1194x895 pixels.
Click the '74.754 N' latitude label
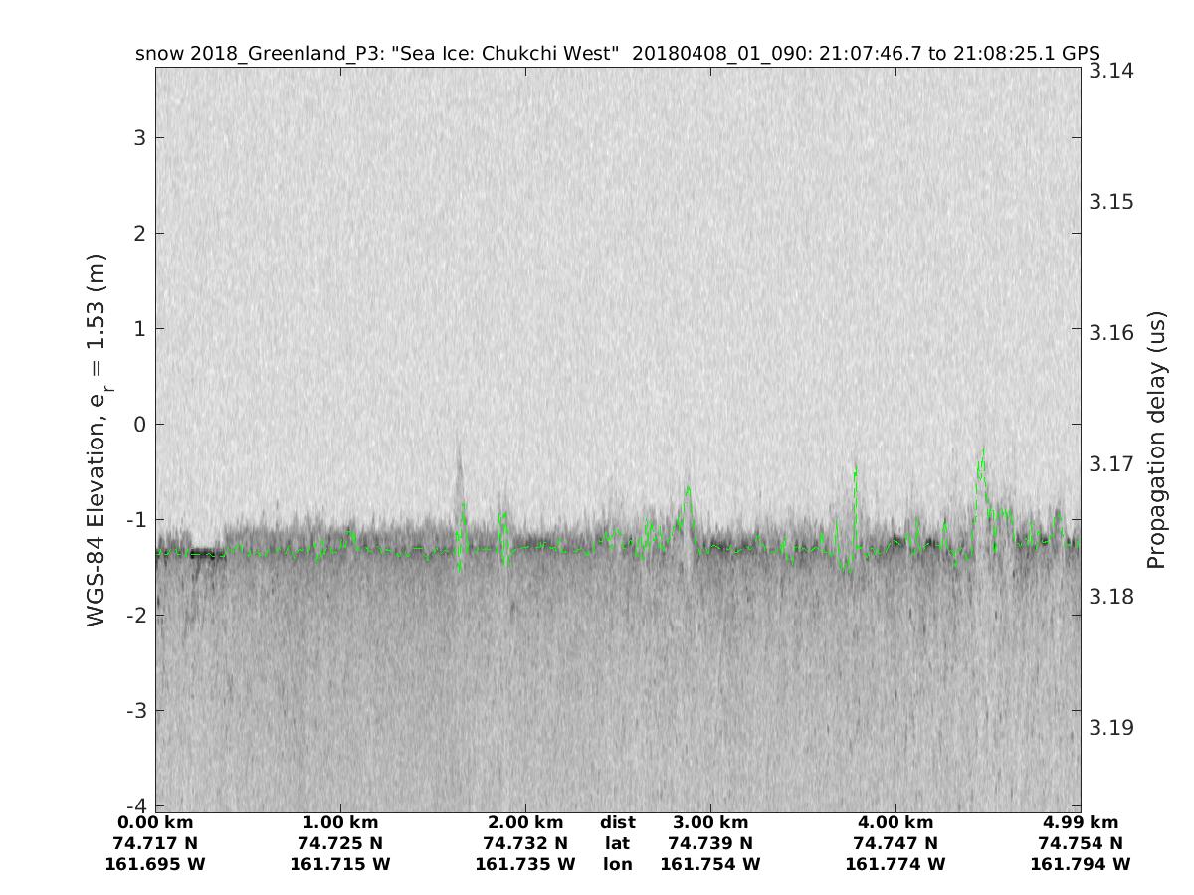[x=1080, y=843]
